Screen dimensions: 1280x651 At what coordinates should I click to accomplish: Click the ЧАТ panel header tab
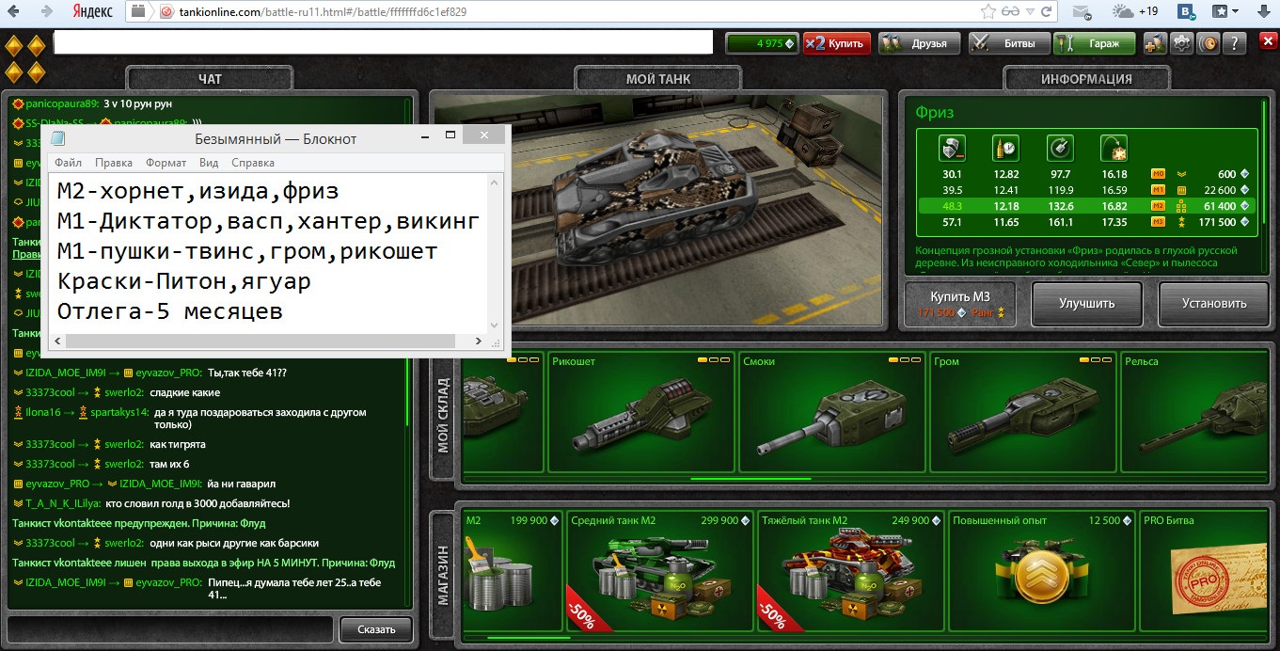(x=211, y=79)
